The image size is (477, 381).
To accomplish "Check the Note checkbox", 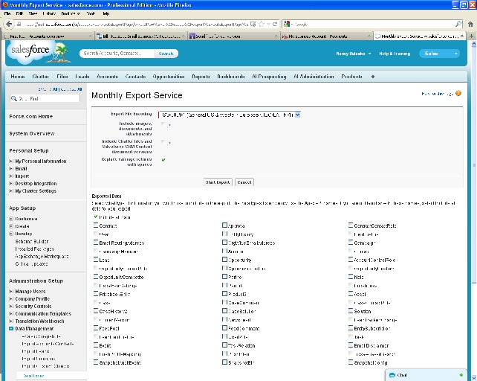I will [x=351, y=277].
